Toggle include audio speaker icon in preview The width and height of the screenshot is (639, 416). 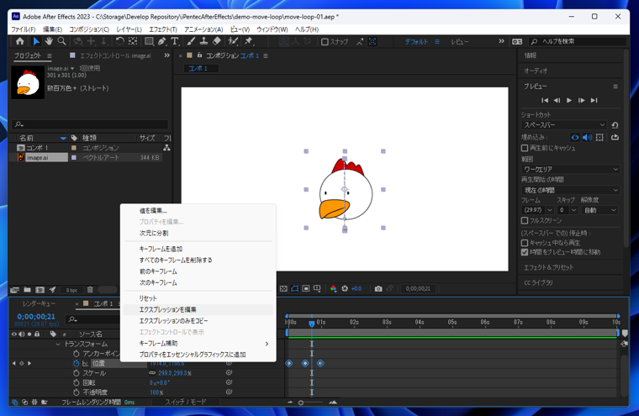click(587, 137)
